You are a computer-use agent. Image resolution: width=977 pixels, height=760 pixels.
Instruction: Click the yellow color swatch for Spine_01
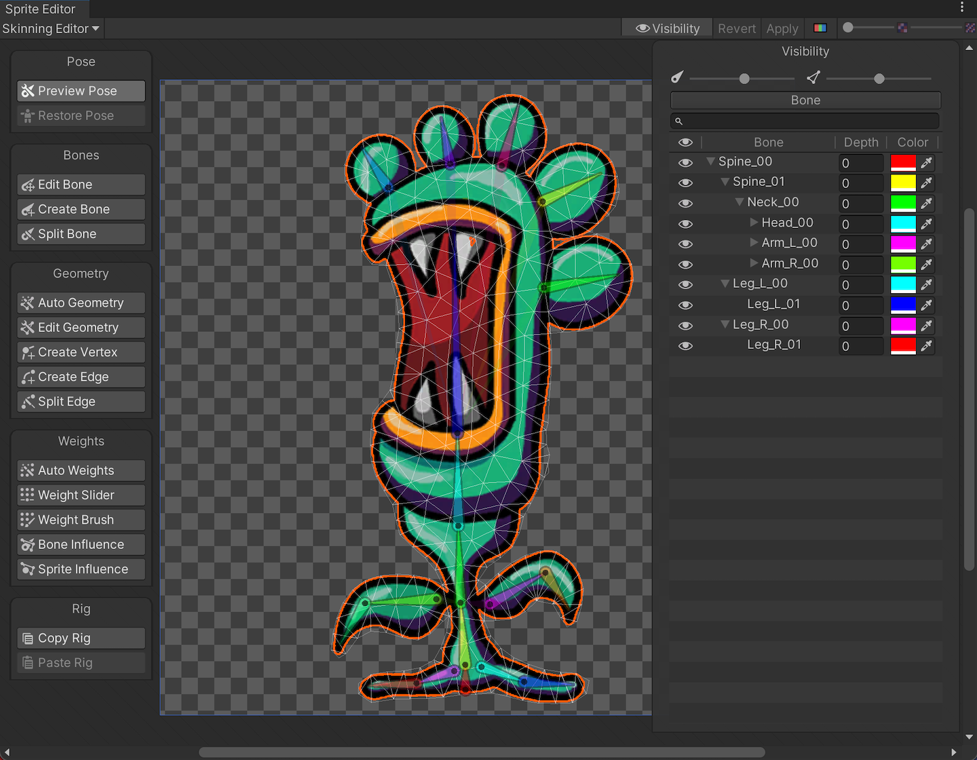[902, 183]
